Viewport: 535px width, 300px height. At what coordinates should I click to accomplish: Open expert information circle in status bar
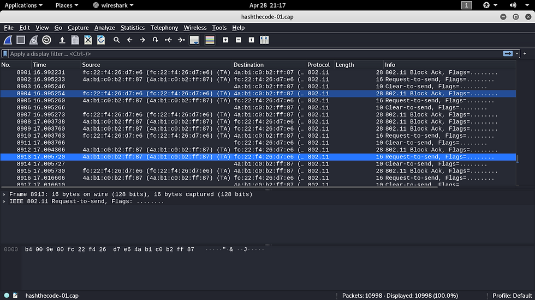click(x=7, y=296)
